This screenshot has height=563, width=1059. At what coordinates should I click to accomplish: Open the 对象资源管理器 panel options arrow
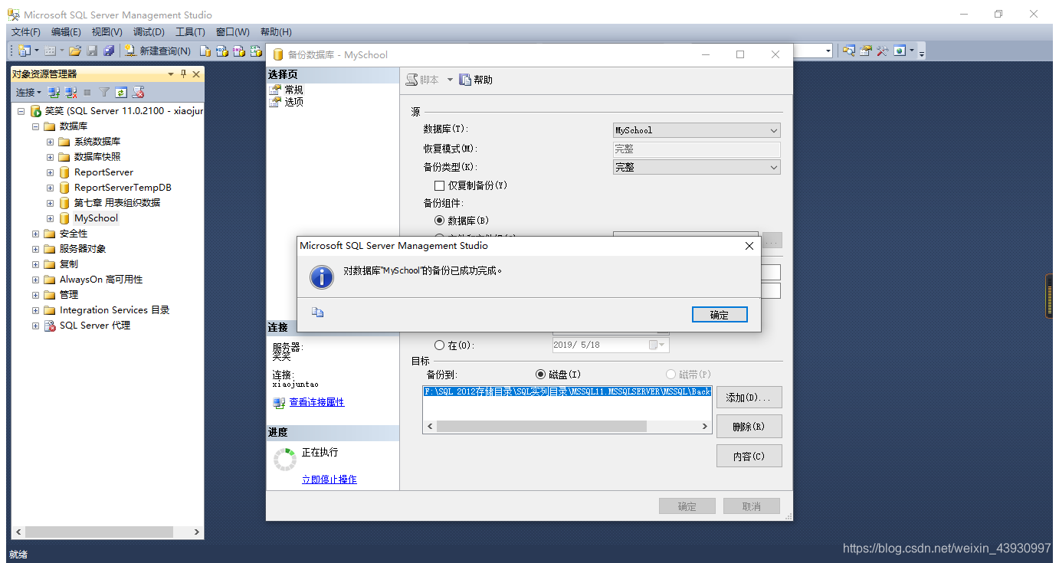click(171, 74)
